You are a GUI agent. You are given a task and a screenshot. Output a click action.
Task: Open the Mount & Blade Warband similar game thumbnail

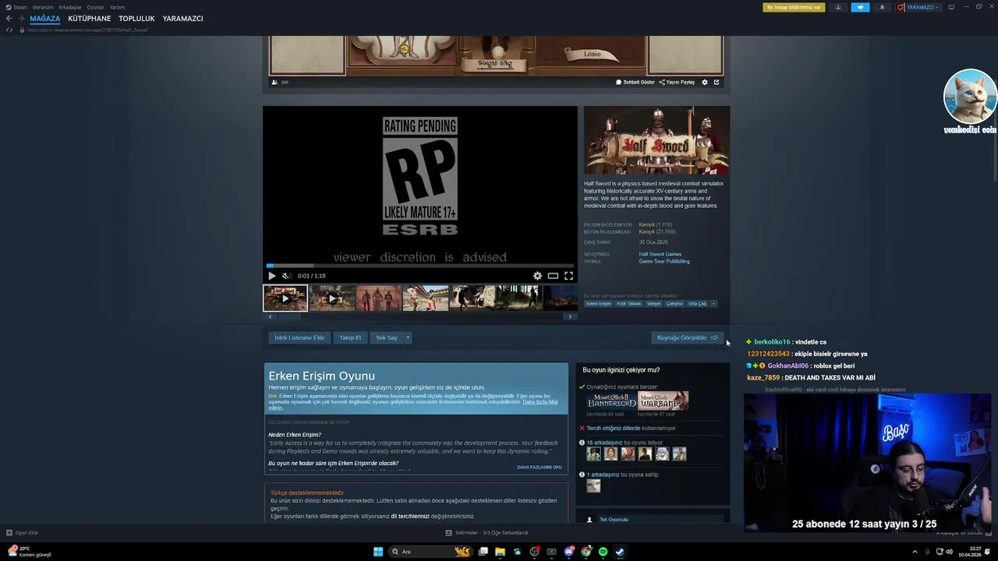click(663, 400)
